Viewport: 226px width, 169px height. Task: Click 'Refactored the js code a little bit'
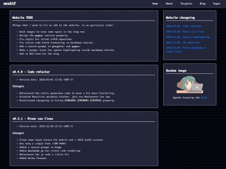click(x=44, y=154)
